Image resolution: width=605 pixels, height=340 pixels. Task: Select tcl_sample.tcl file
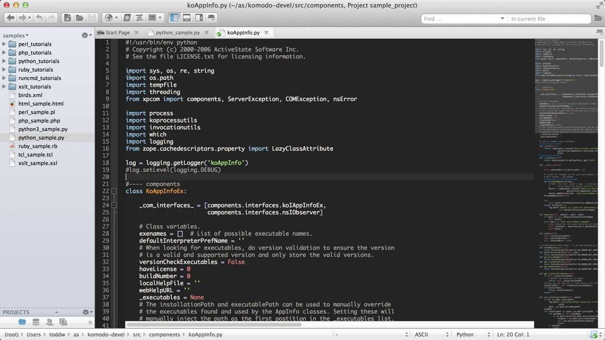coord(35,154)
